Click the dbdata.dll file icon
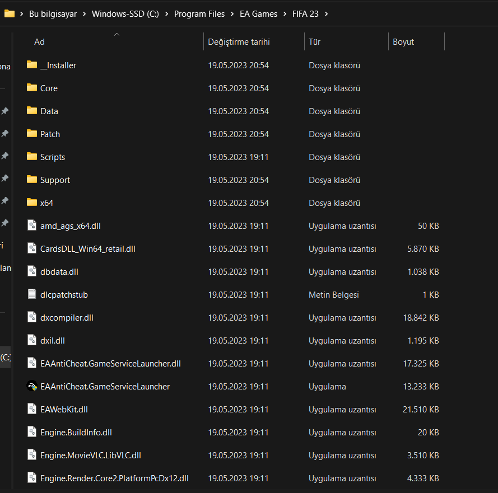The height and width of the screenshot is (493, 498). point(32,271)
